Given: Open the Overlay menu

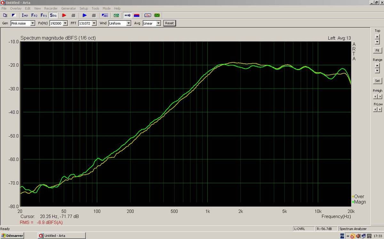Looking at the screenshot, I should (16, 8).
